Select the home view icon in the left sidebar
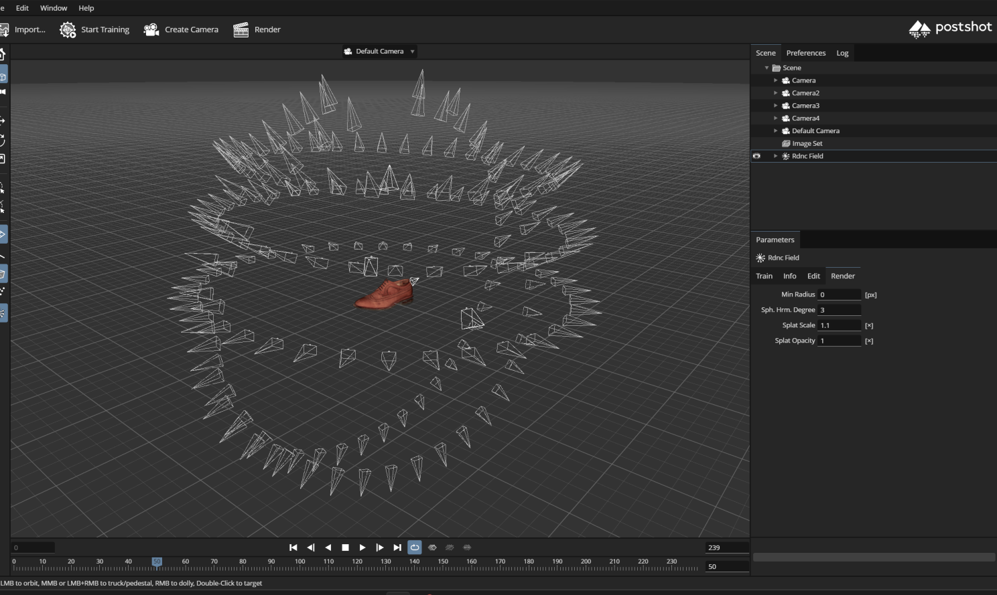This screenshot has width=997, height=595. point(4,55)
